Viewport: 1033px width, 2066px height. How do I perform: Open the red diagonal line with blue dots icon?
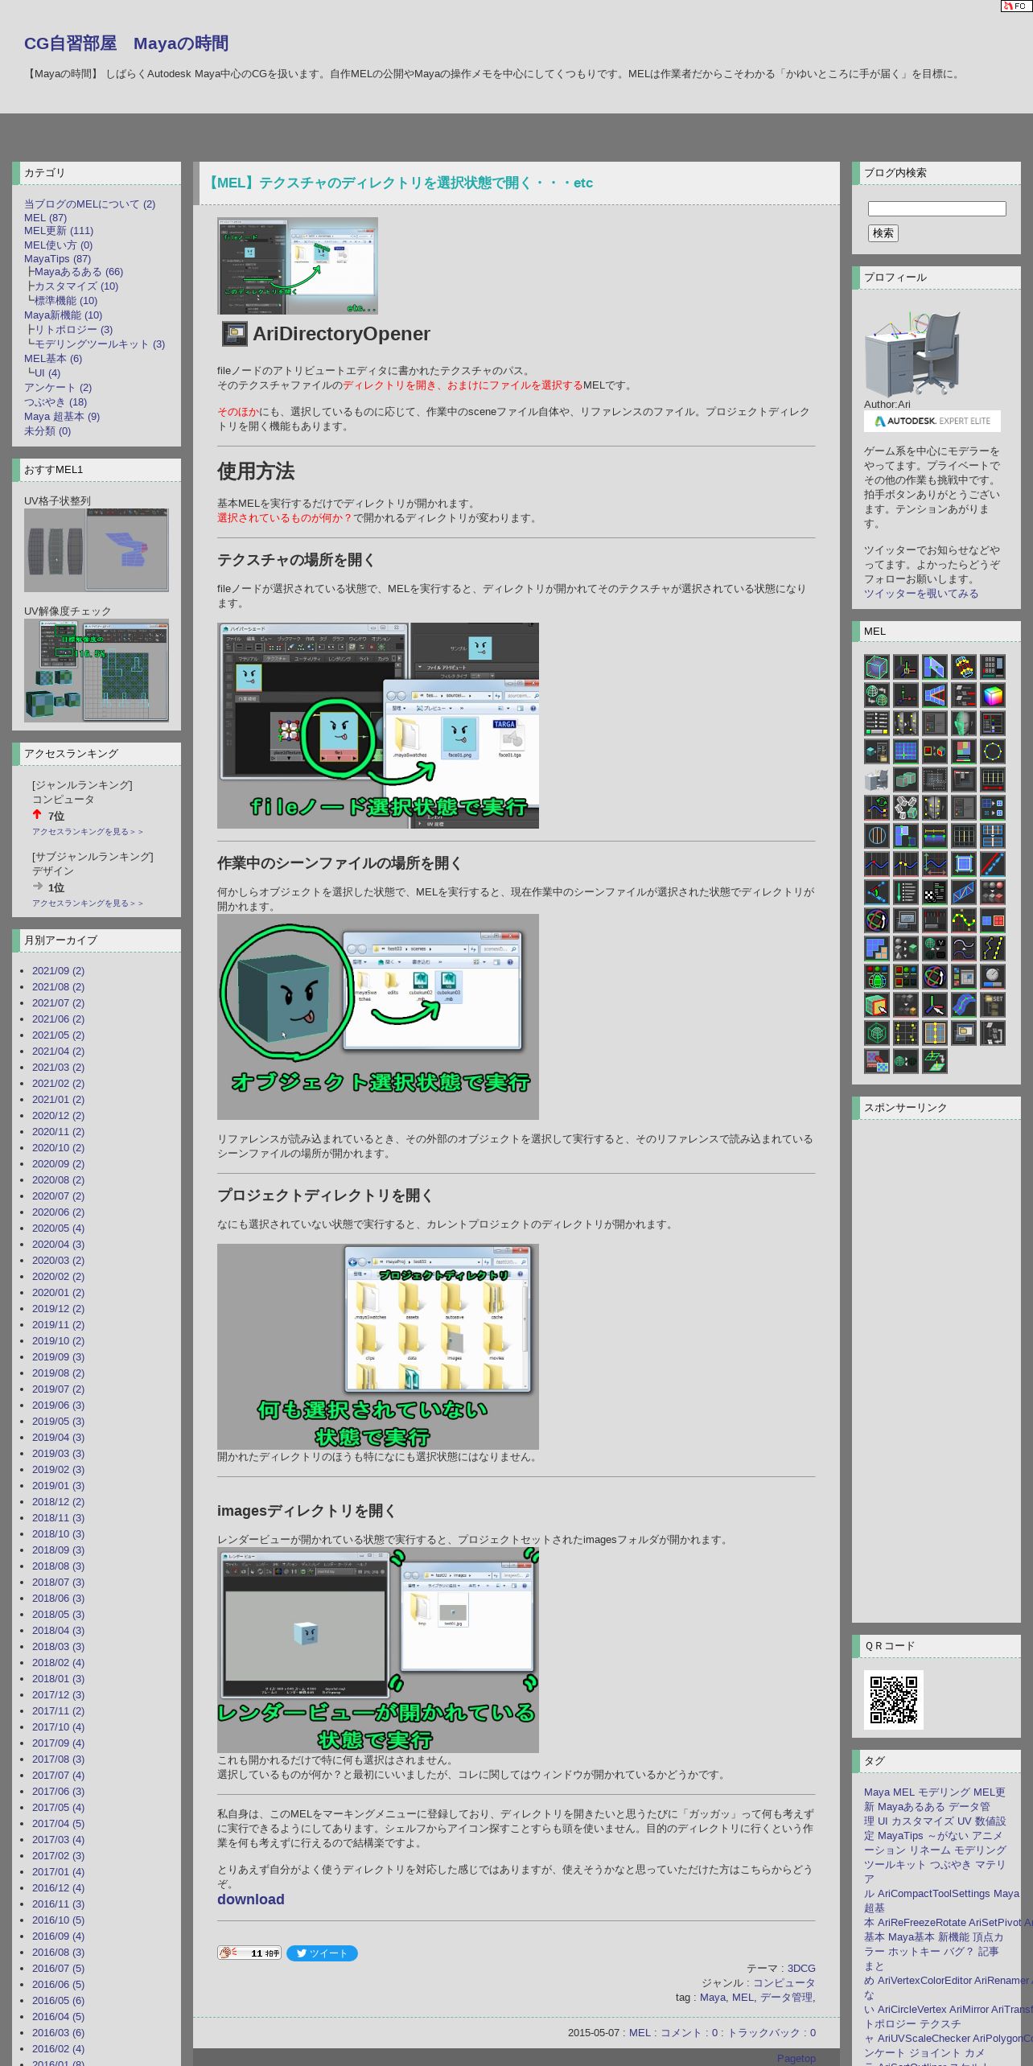pyautogui.click(x=993, y=864)
